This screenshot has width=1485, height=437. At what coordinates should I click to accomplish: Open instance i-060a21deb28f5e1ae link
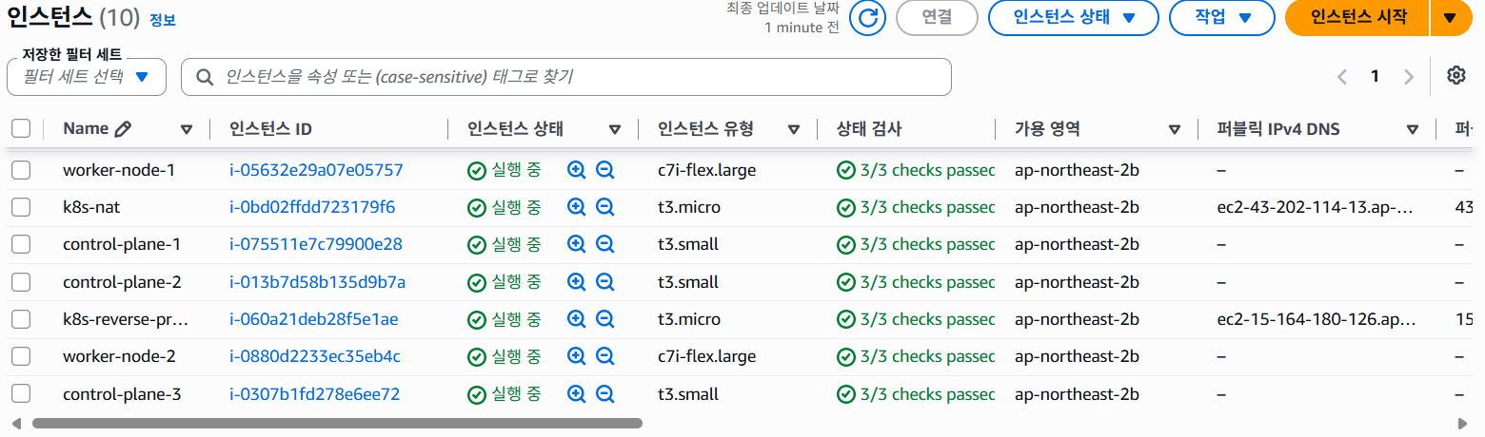coord(314,319)
